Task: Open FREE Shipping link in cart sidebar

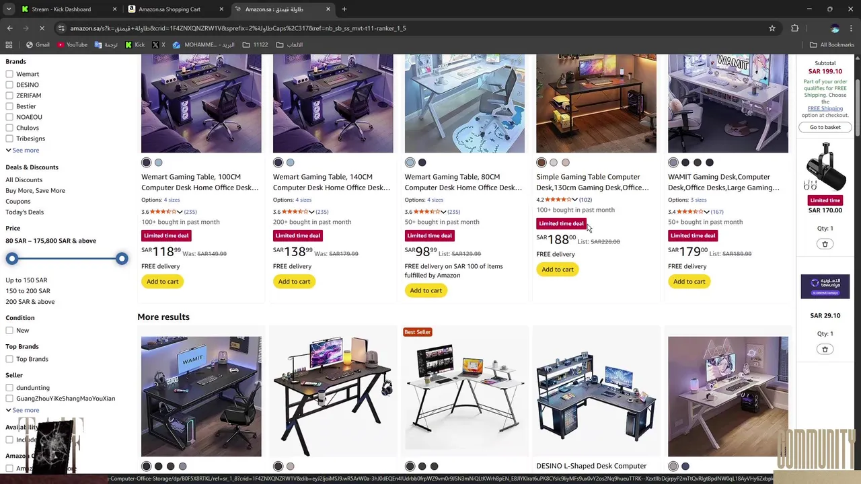Action: click(x=825, y=108)
